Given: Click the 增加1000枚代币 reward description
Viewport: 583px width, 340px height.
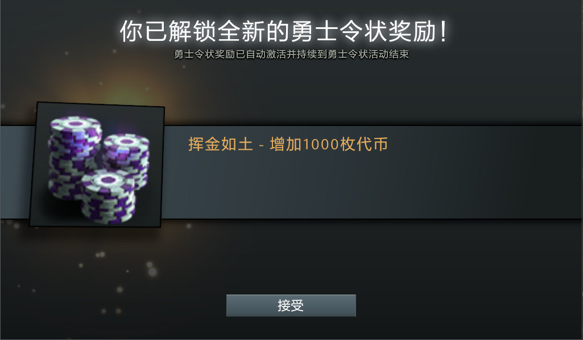Looking at the screenshot, I should click(x=329, y=144).
